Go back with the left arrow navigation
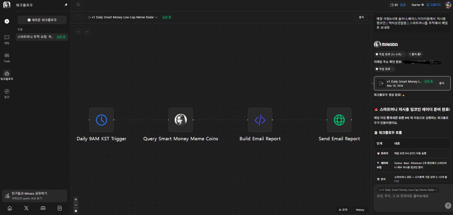The image size is (453, 215). coord(76,17)
